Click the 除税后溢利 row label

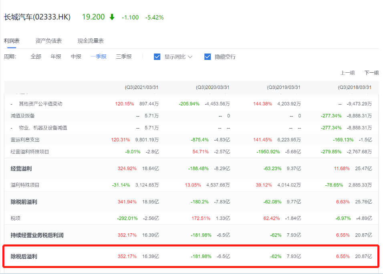tap(24, 256)
